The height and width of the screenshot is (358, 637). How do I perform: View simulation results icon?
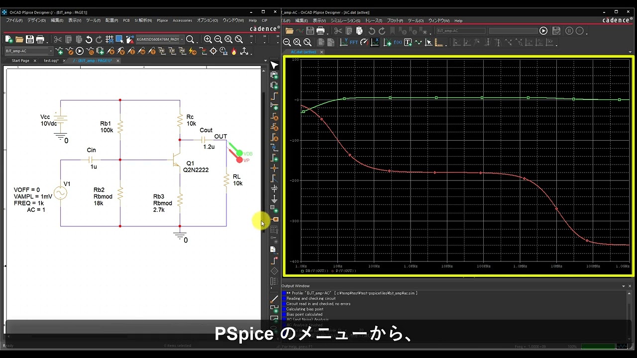(91, 51)
